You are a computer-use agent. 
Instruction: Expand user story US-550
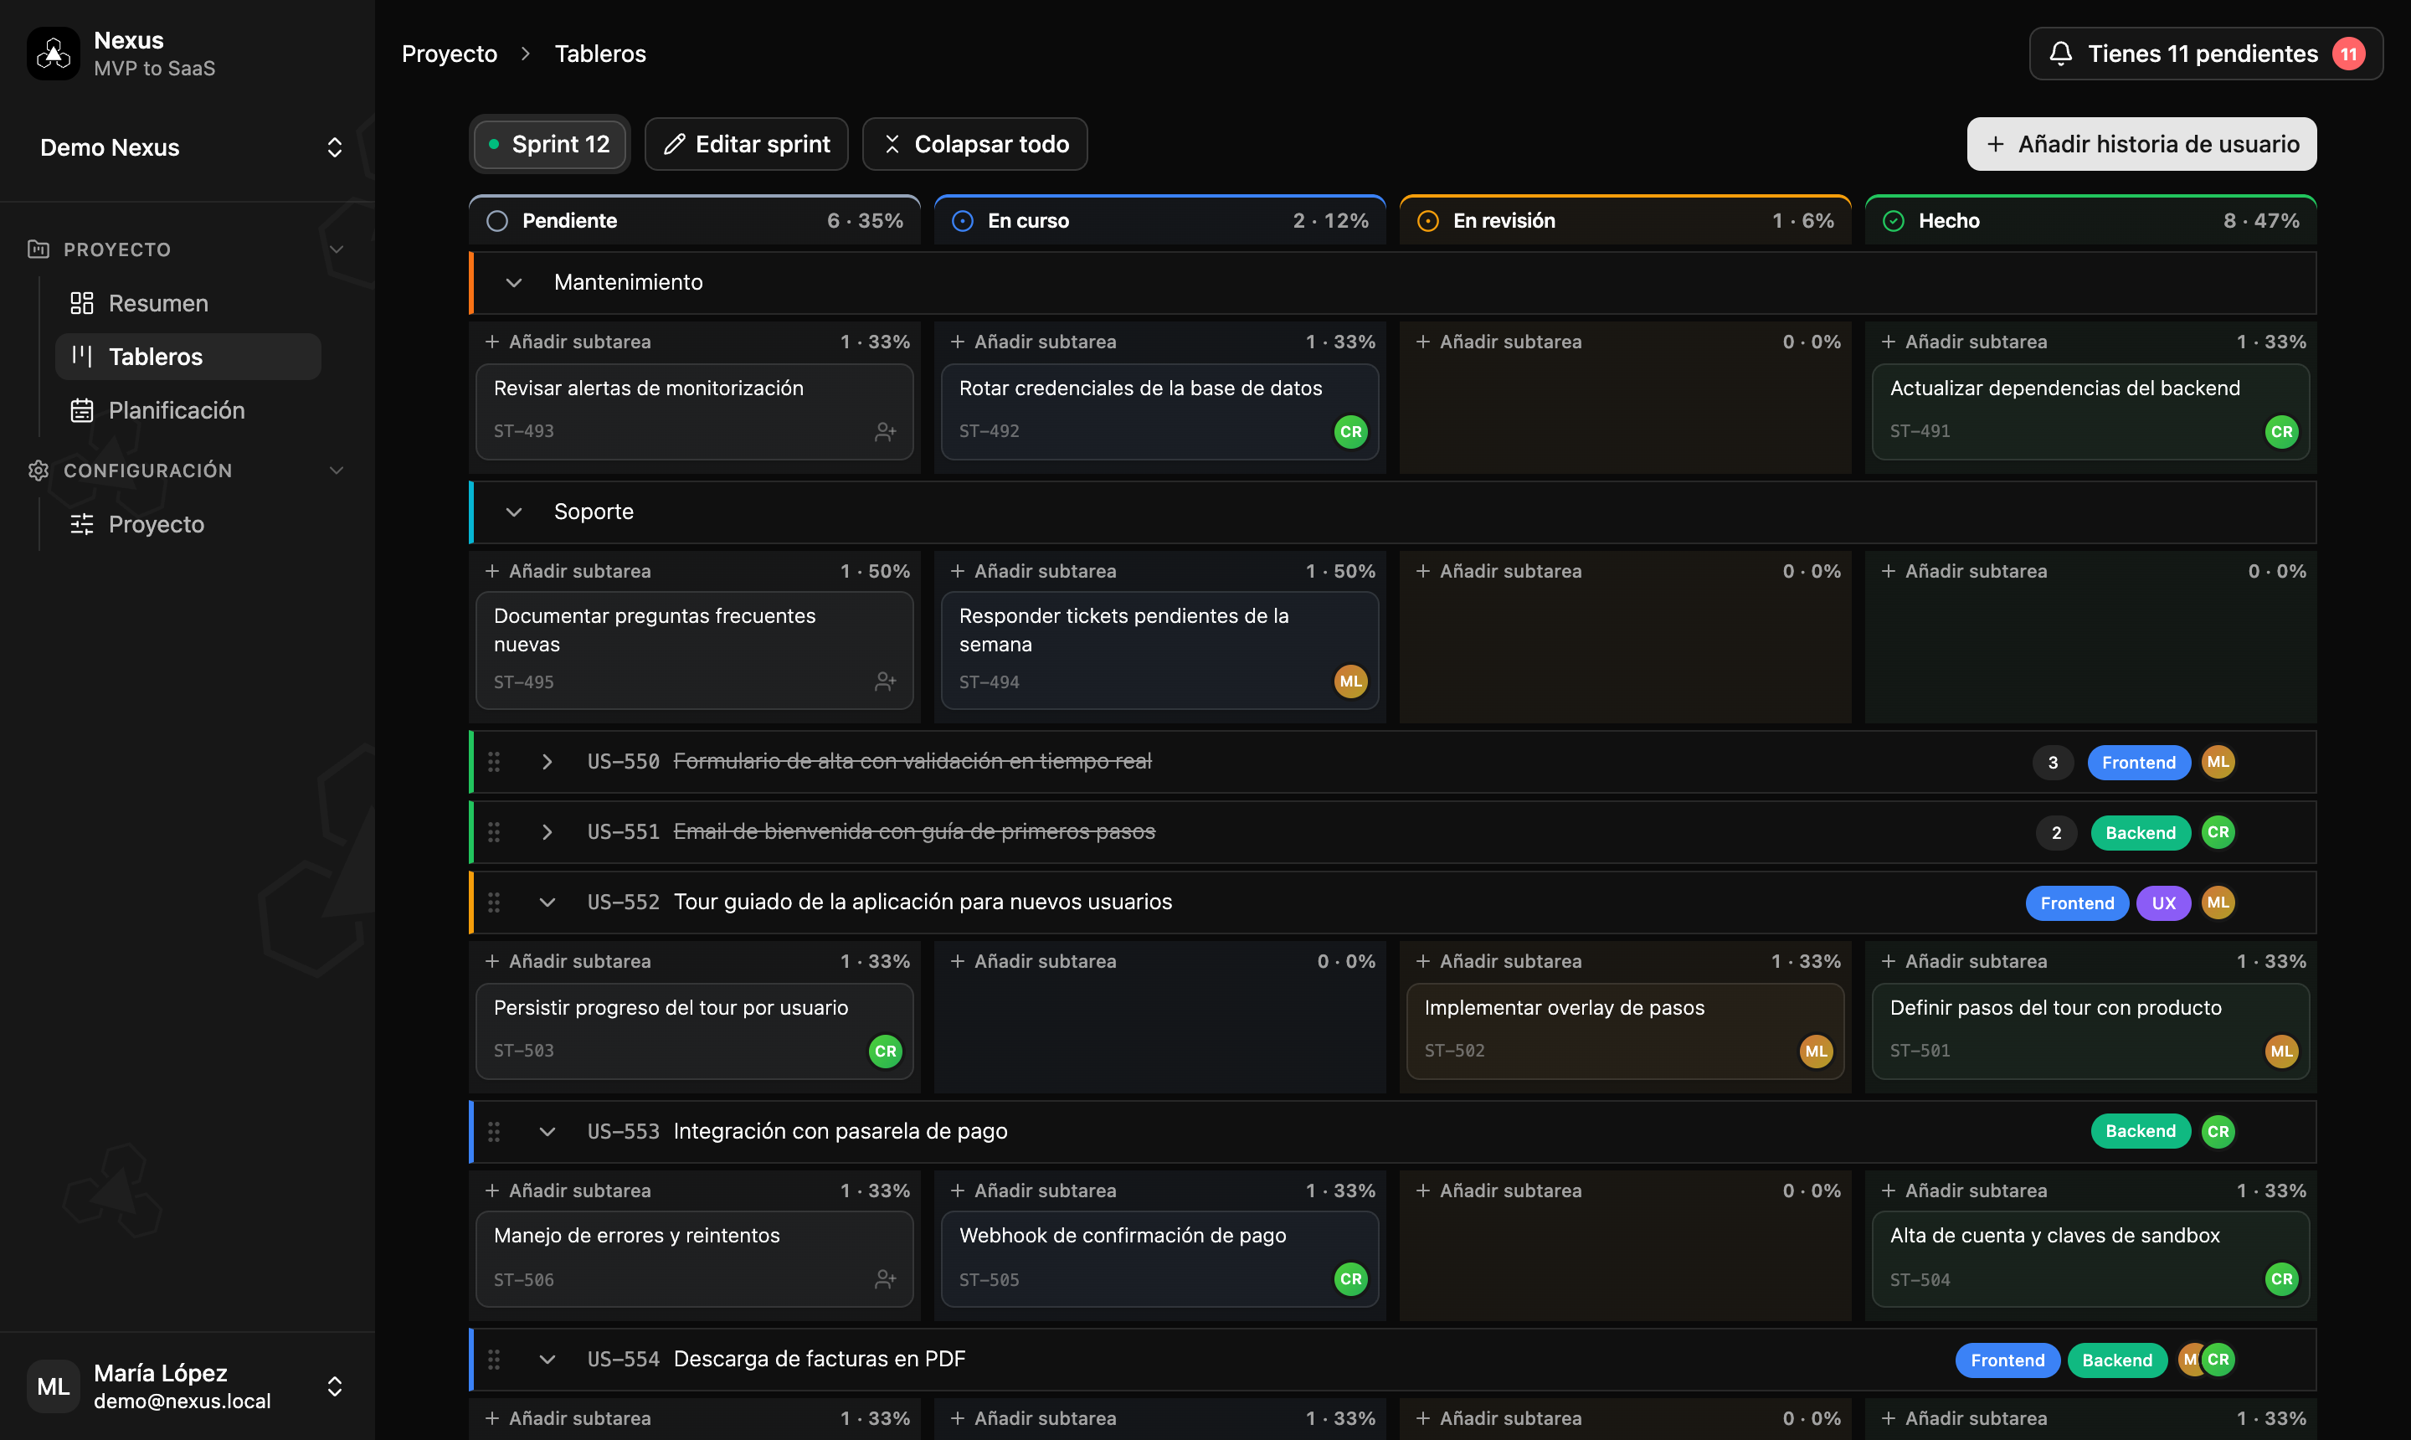pyautogui.click(x=547, y=762)
